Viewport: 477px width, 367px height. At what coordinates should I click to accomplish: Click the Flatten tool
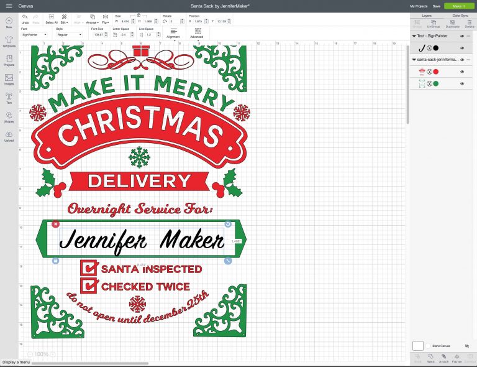pos(457,358)
